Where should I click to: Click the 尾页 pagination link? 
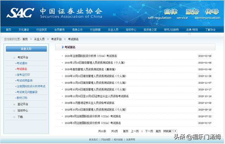(158, 131)
